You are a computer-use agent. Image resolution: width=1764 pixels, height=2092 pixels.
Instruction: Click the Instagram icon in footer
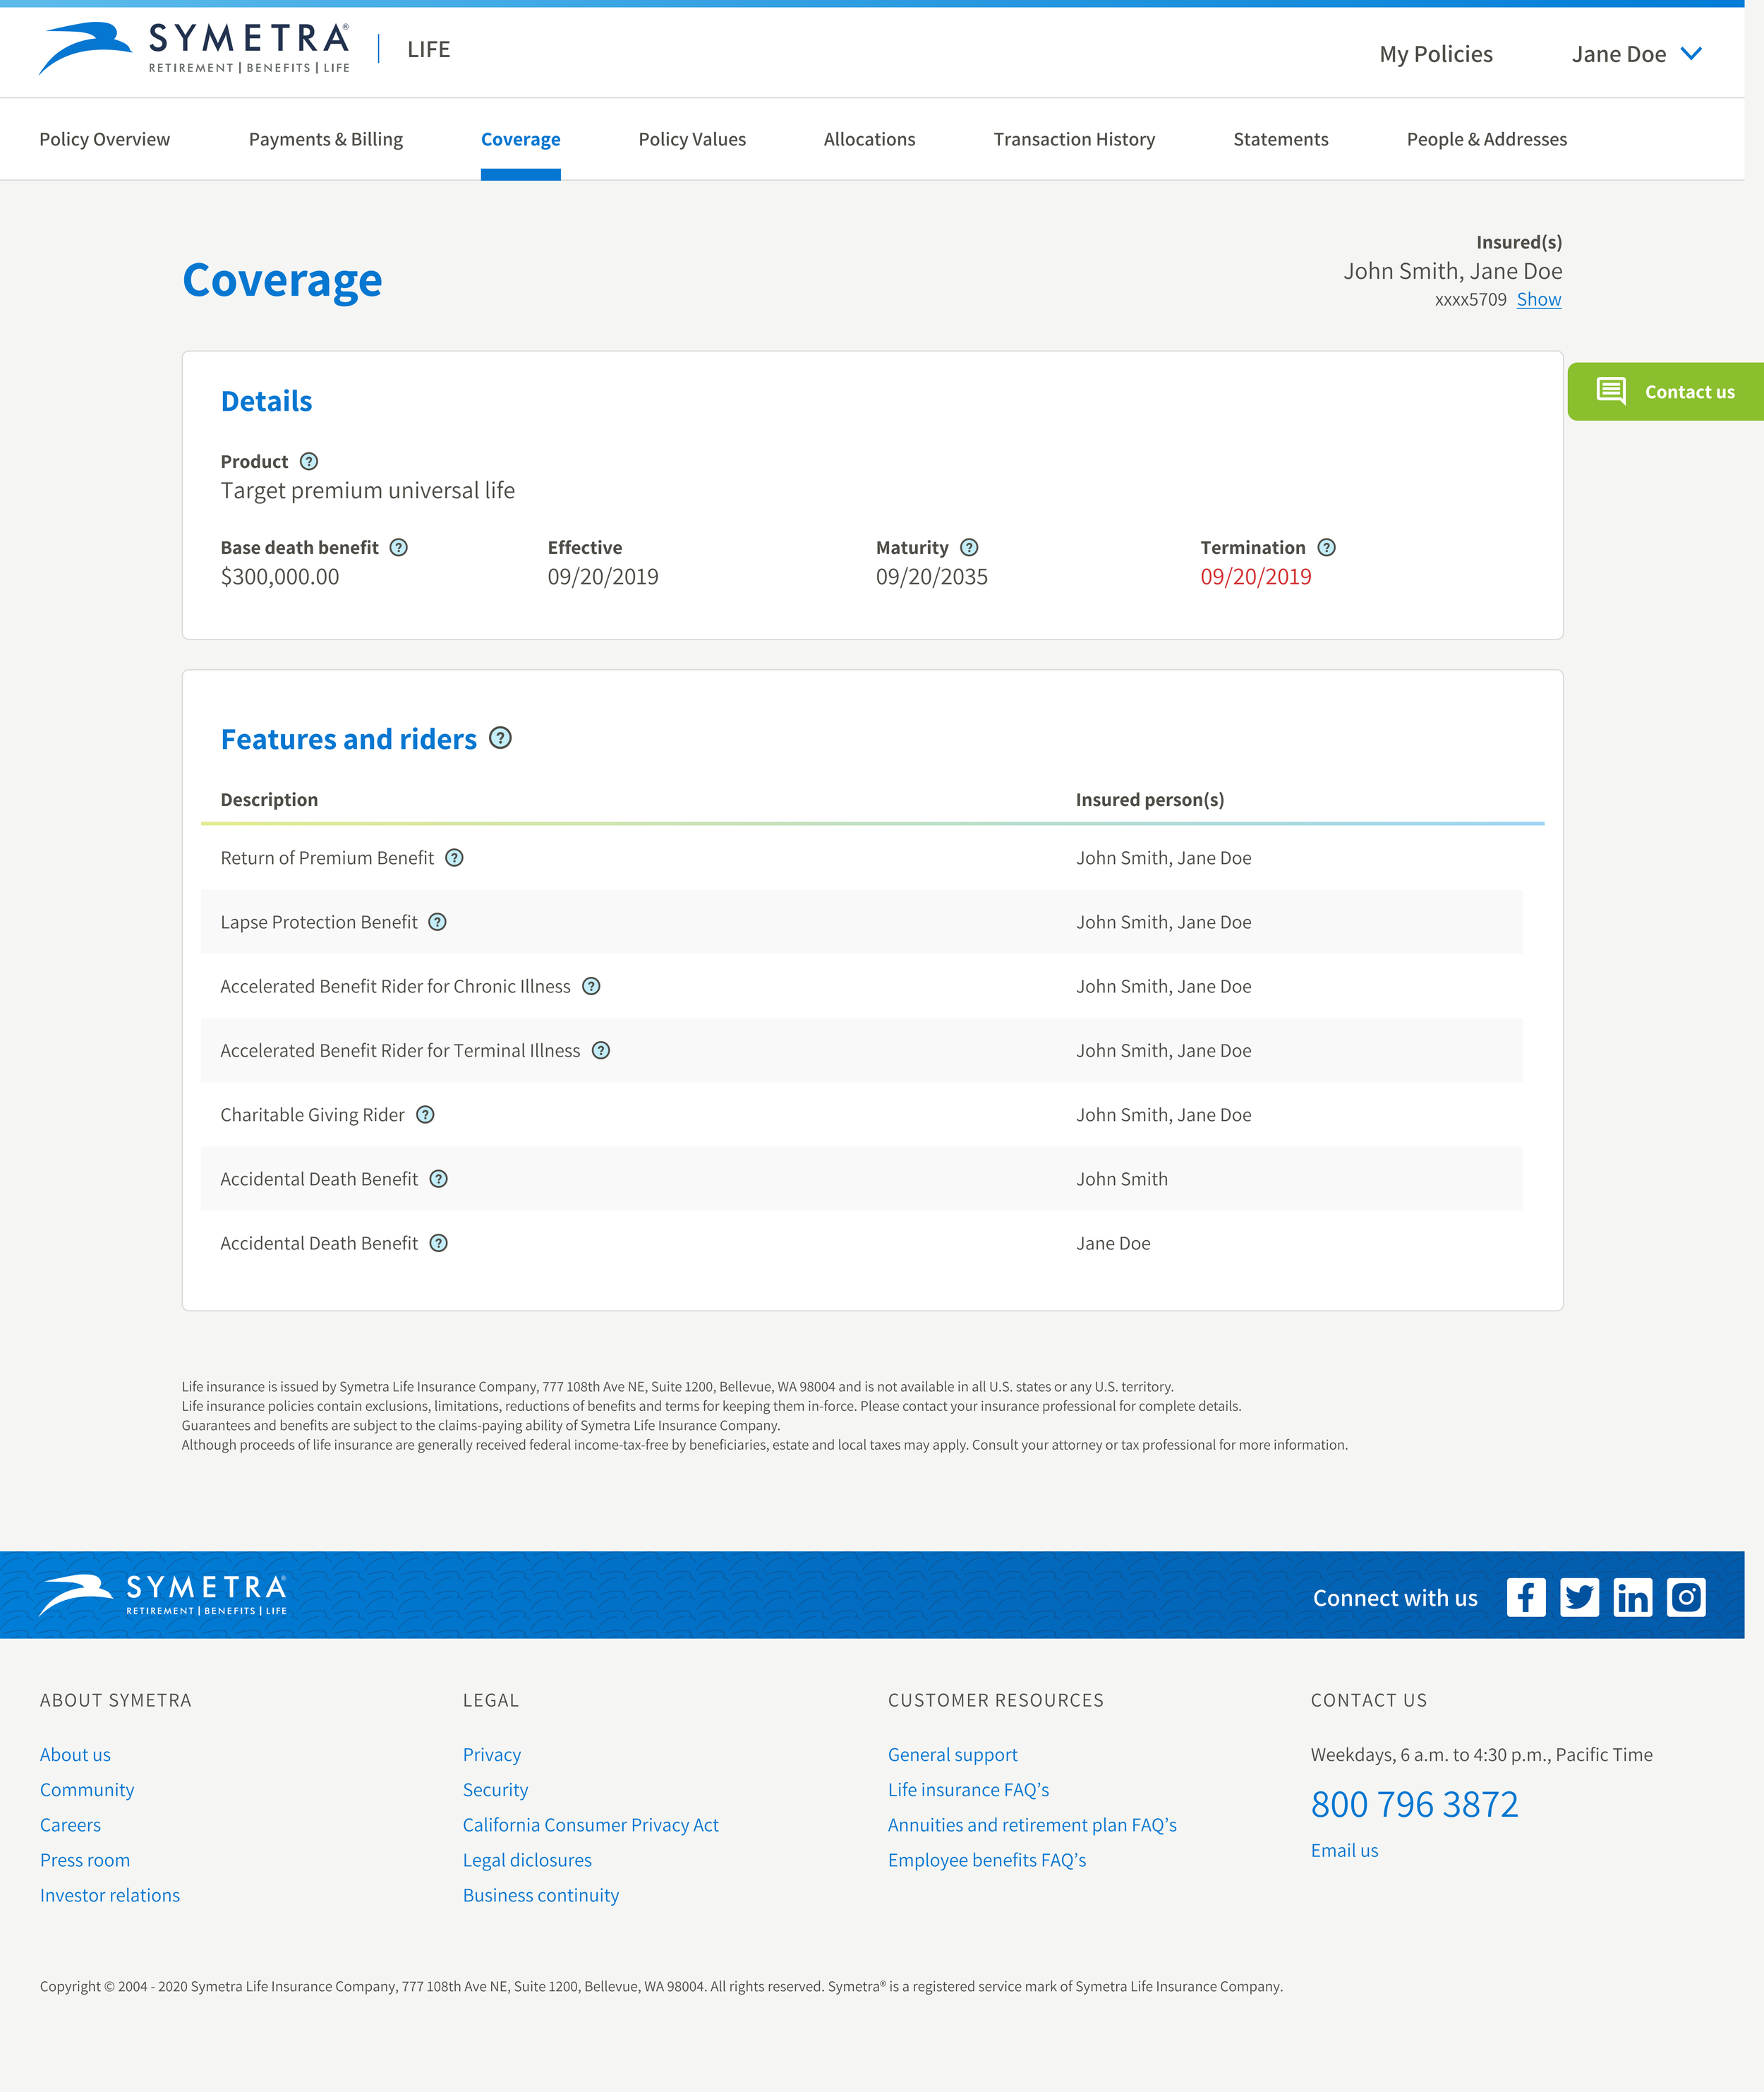pyautogui.click(x=1686, y=1598)
